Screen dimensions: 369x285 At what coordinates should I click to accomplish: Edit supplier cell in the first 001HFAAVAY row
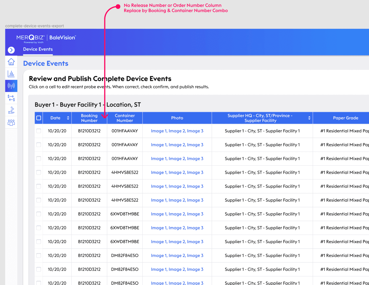click(x=262, y=131)
